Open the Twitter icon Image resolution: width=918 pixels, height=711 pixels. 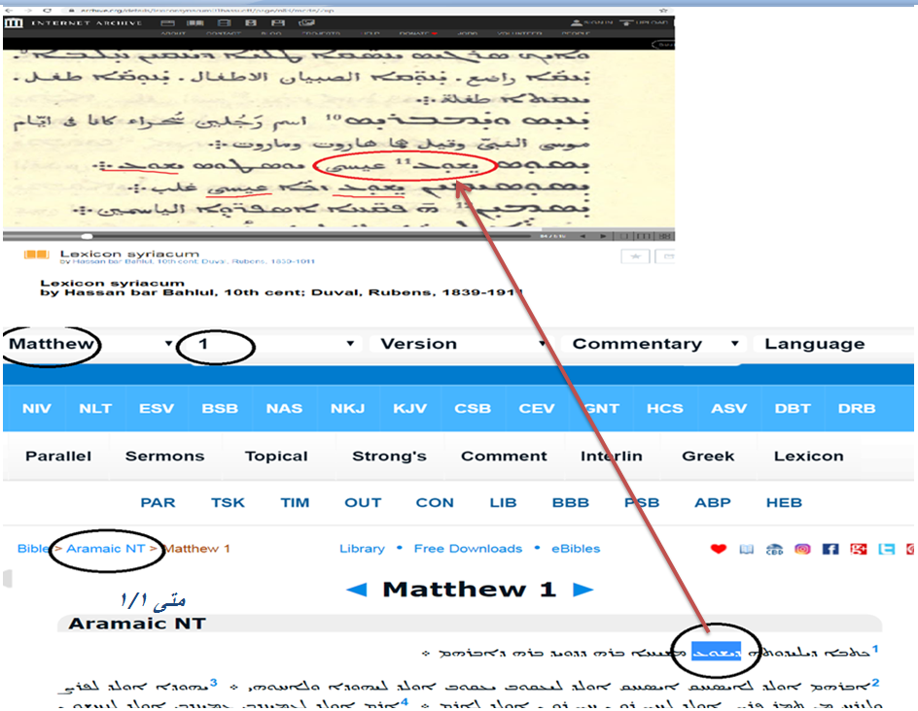(x=886, y=549)
